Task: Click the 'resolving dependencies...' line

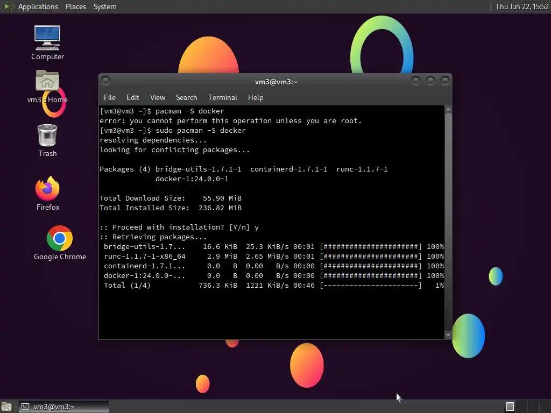Action: coord(153,140)
